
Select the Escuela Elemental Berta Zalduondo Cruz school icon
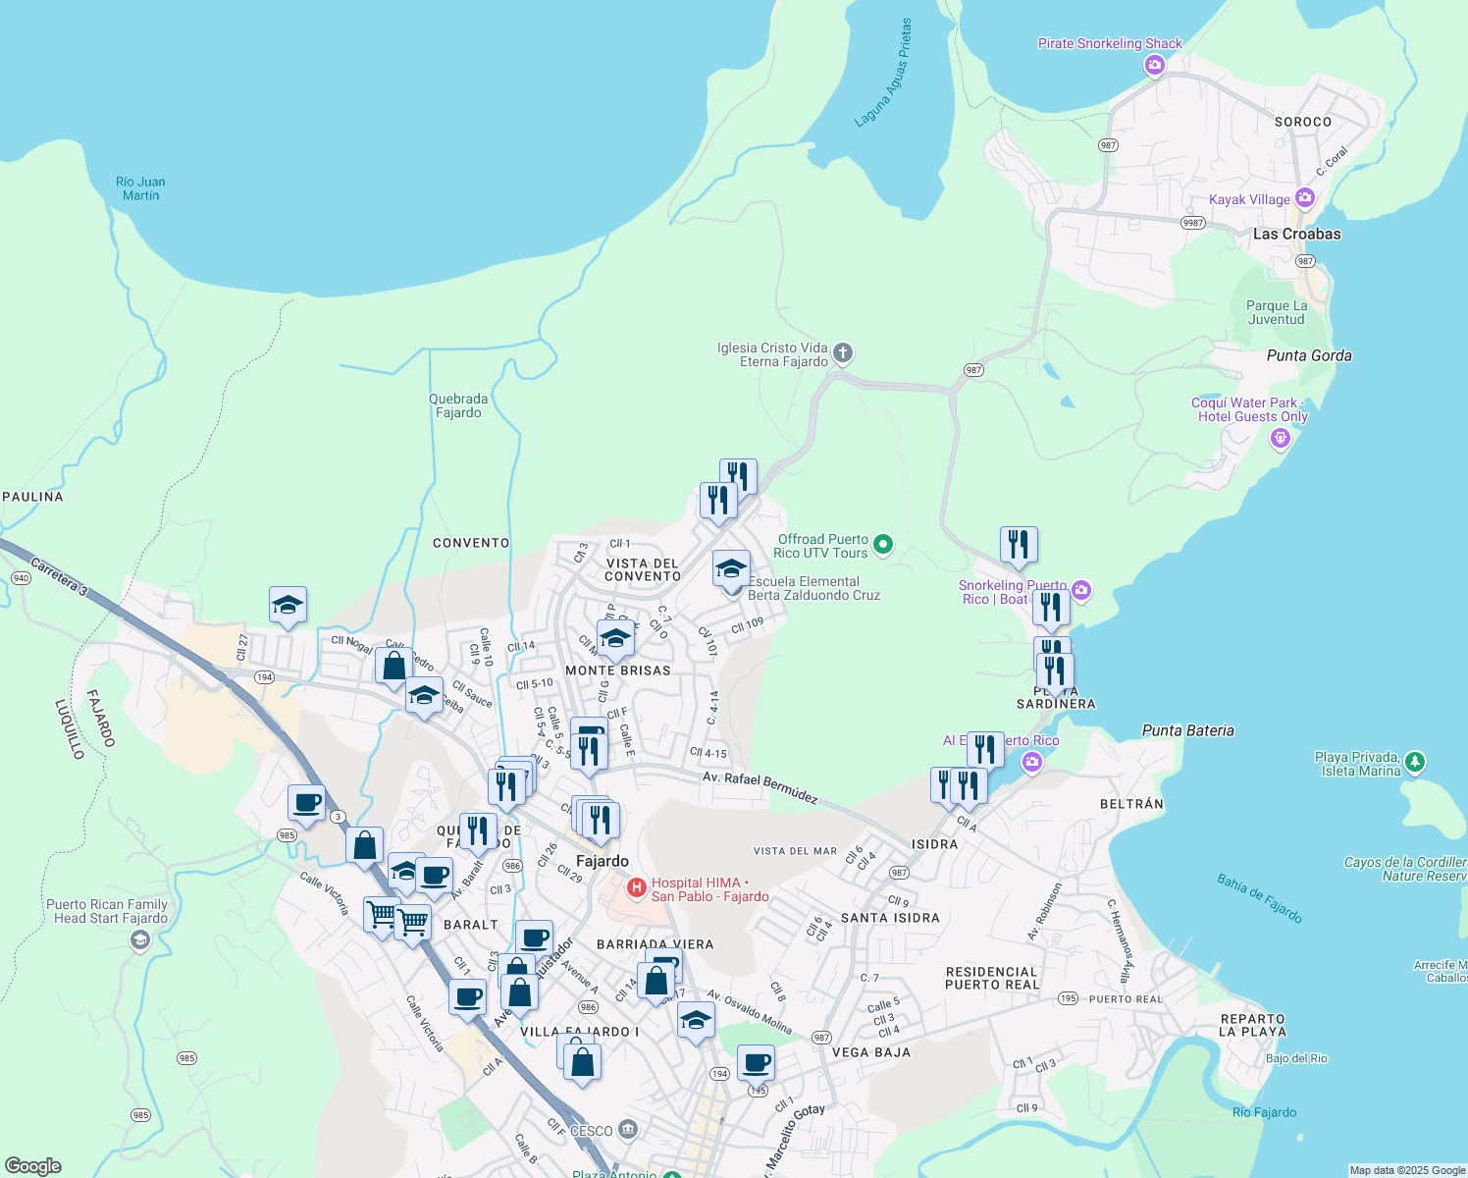[x=731, y=570]
